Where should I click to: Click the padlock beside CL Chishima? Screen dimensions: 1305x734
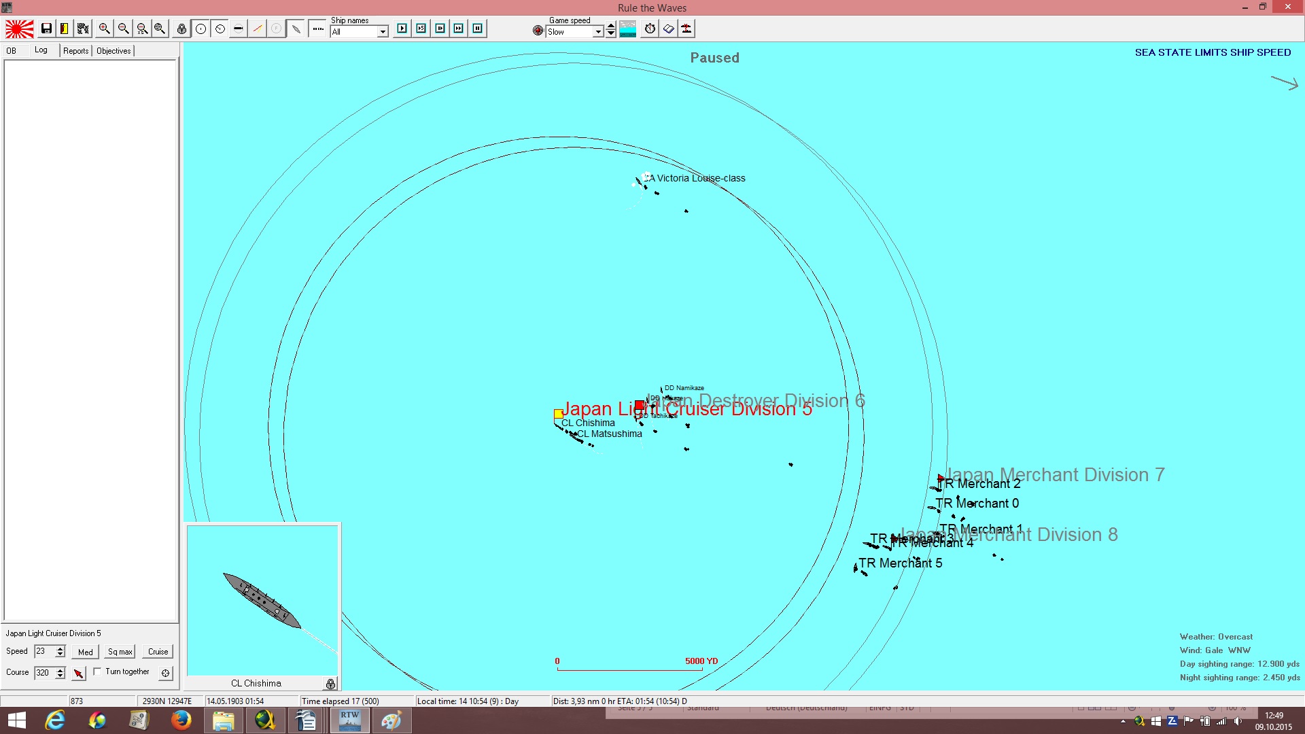coord(330,684)
